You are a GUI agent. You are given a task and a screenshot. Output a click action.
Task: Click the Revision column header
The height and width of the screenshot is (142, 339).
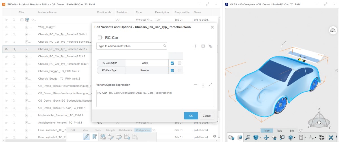(122, 12)
